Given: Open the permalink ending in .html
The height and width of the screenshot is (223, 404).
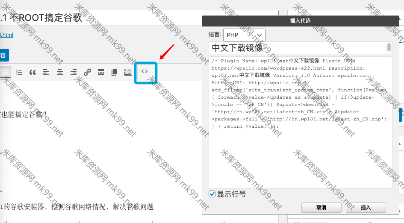Looking at the screenshot, I should click(x=6, y=35).
